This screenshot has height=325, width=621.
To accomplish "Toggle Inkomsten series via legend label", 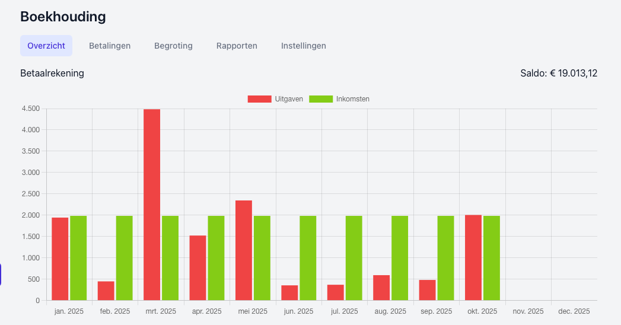I will pyautogui.click(x=352, y=99).
